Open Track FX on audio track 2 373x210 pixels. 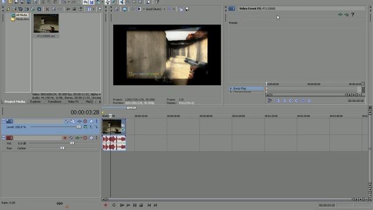click(x=78, y=138)
